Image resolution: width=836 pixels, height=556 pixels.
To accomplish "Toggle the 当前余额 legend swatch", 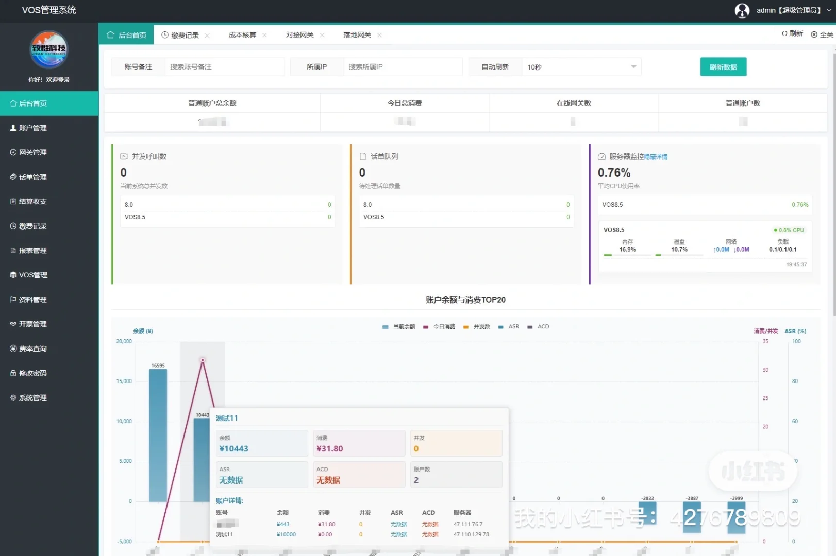I will coord(386,327).
